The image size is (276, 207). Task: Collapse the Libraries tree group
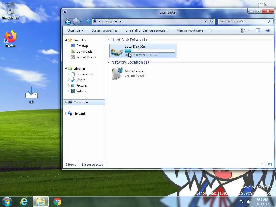[x=66, y=68]
